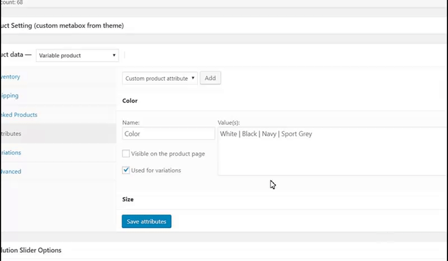This screenshot has width=448, height=261.
Task: Click the Save attributes button
Action: click(147, 221)
